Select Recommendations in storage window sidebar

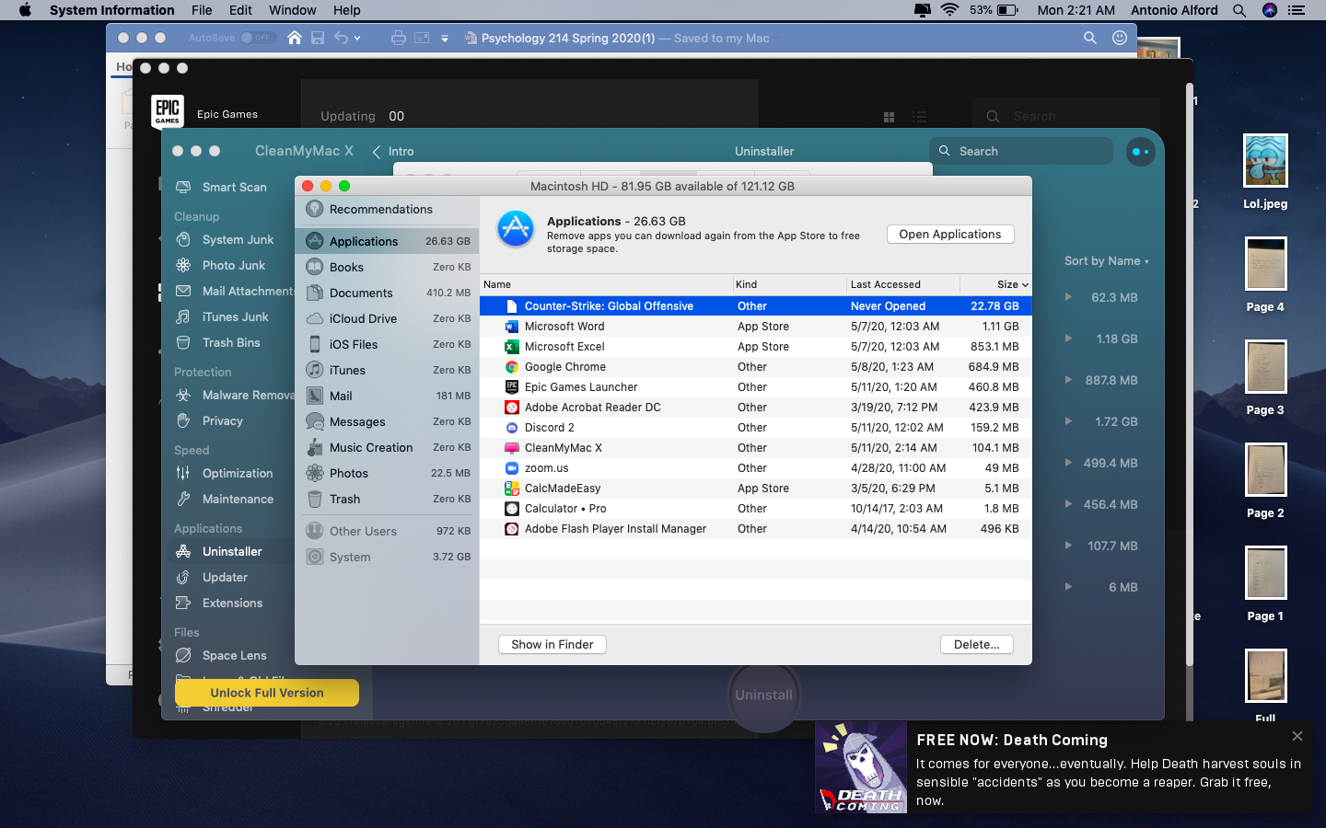coord(387,209)
